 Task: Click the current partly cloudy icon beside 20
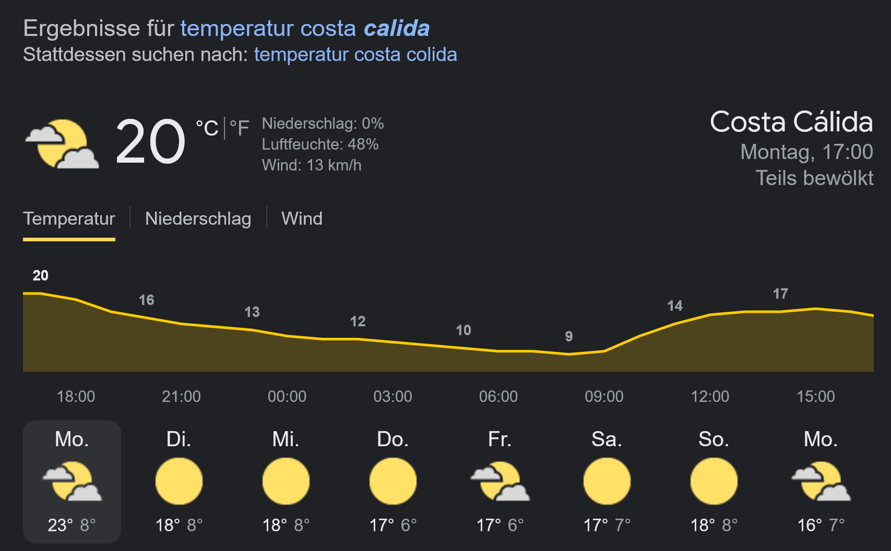(62, 144)
